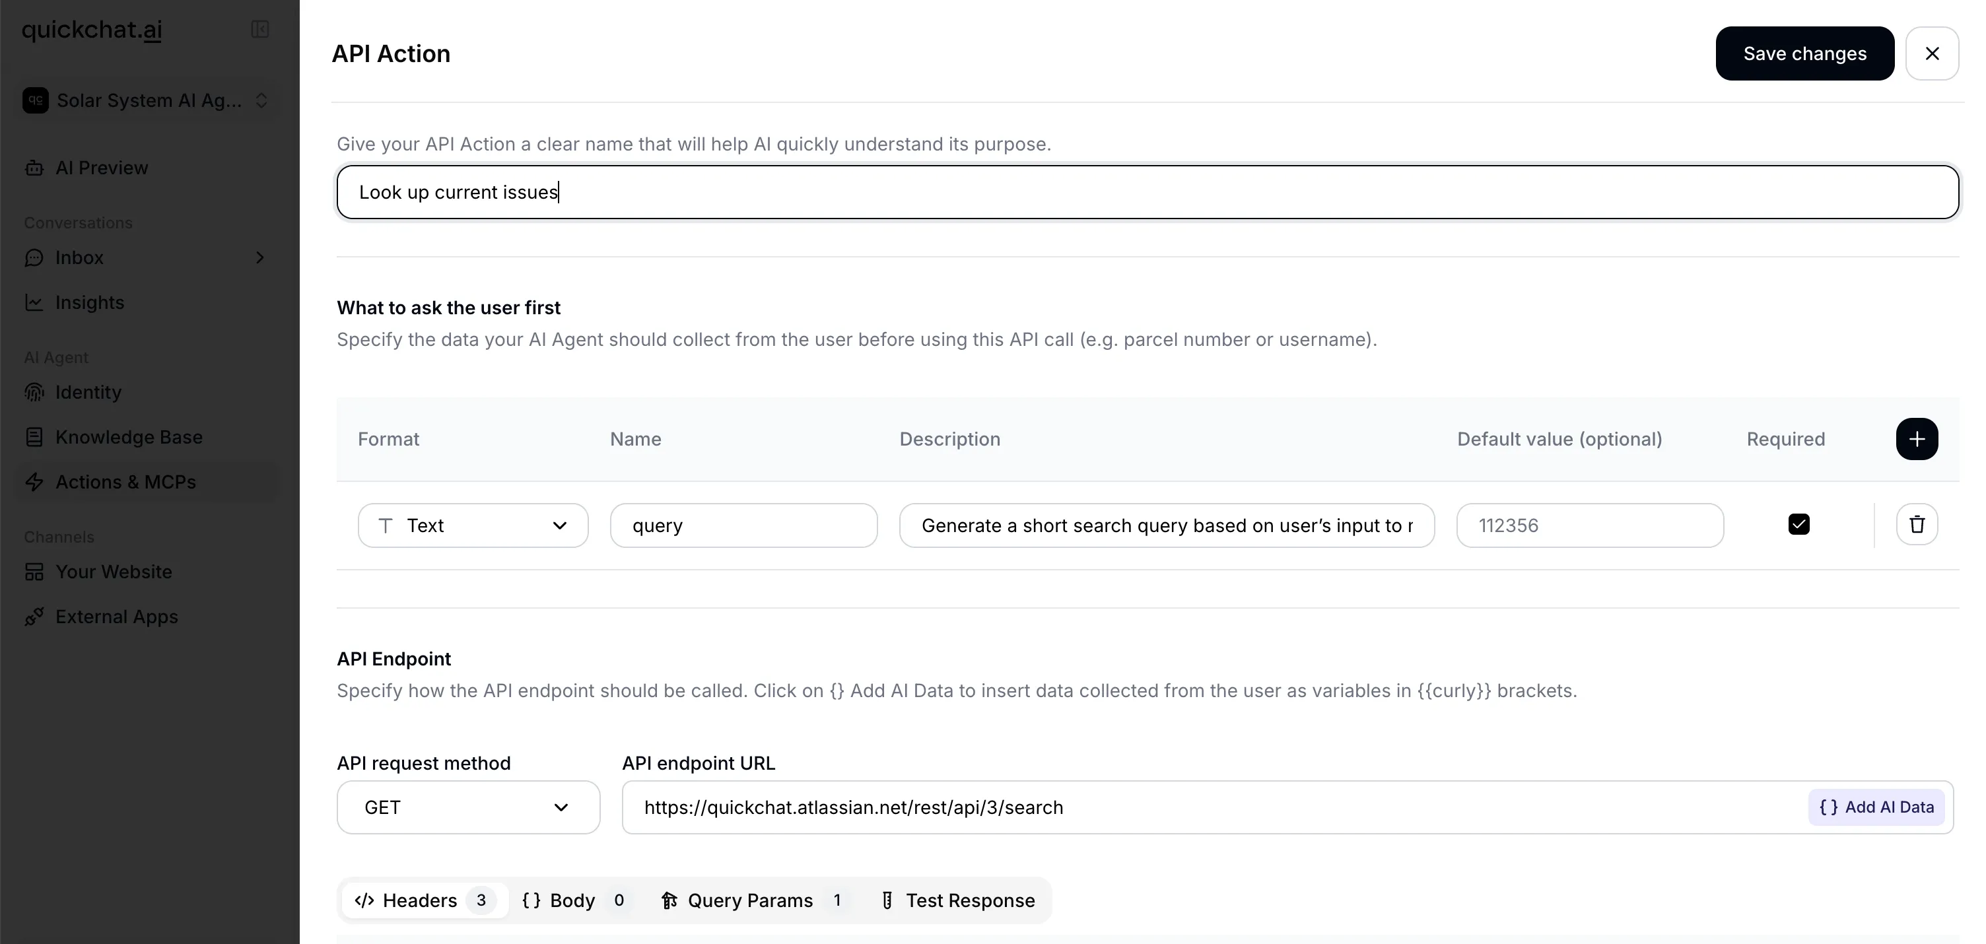Uncheck the Required checkbox for query

click(1798, 525)
